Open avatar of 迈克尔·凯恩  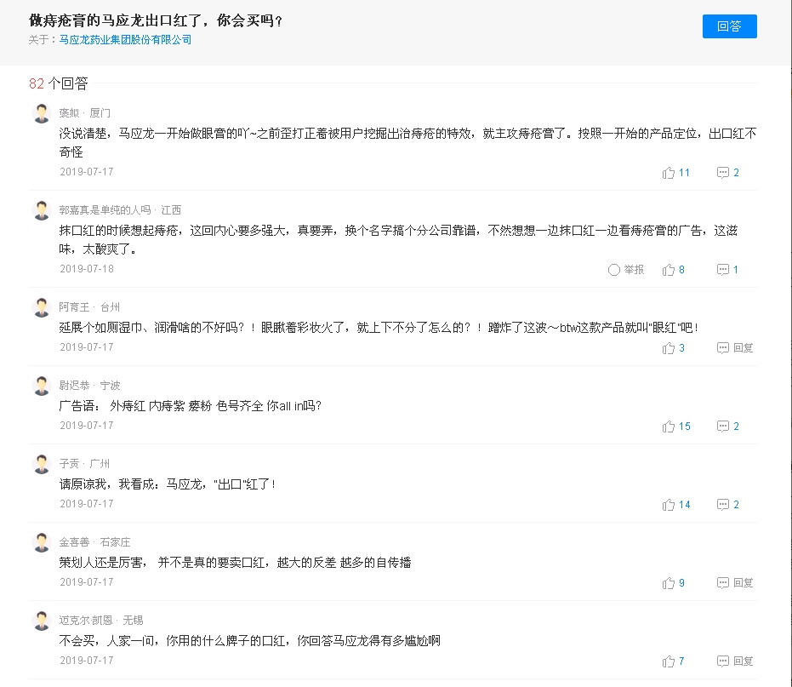42,621
